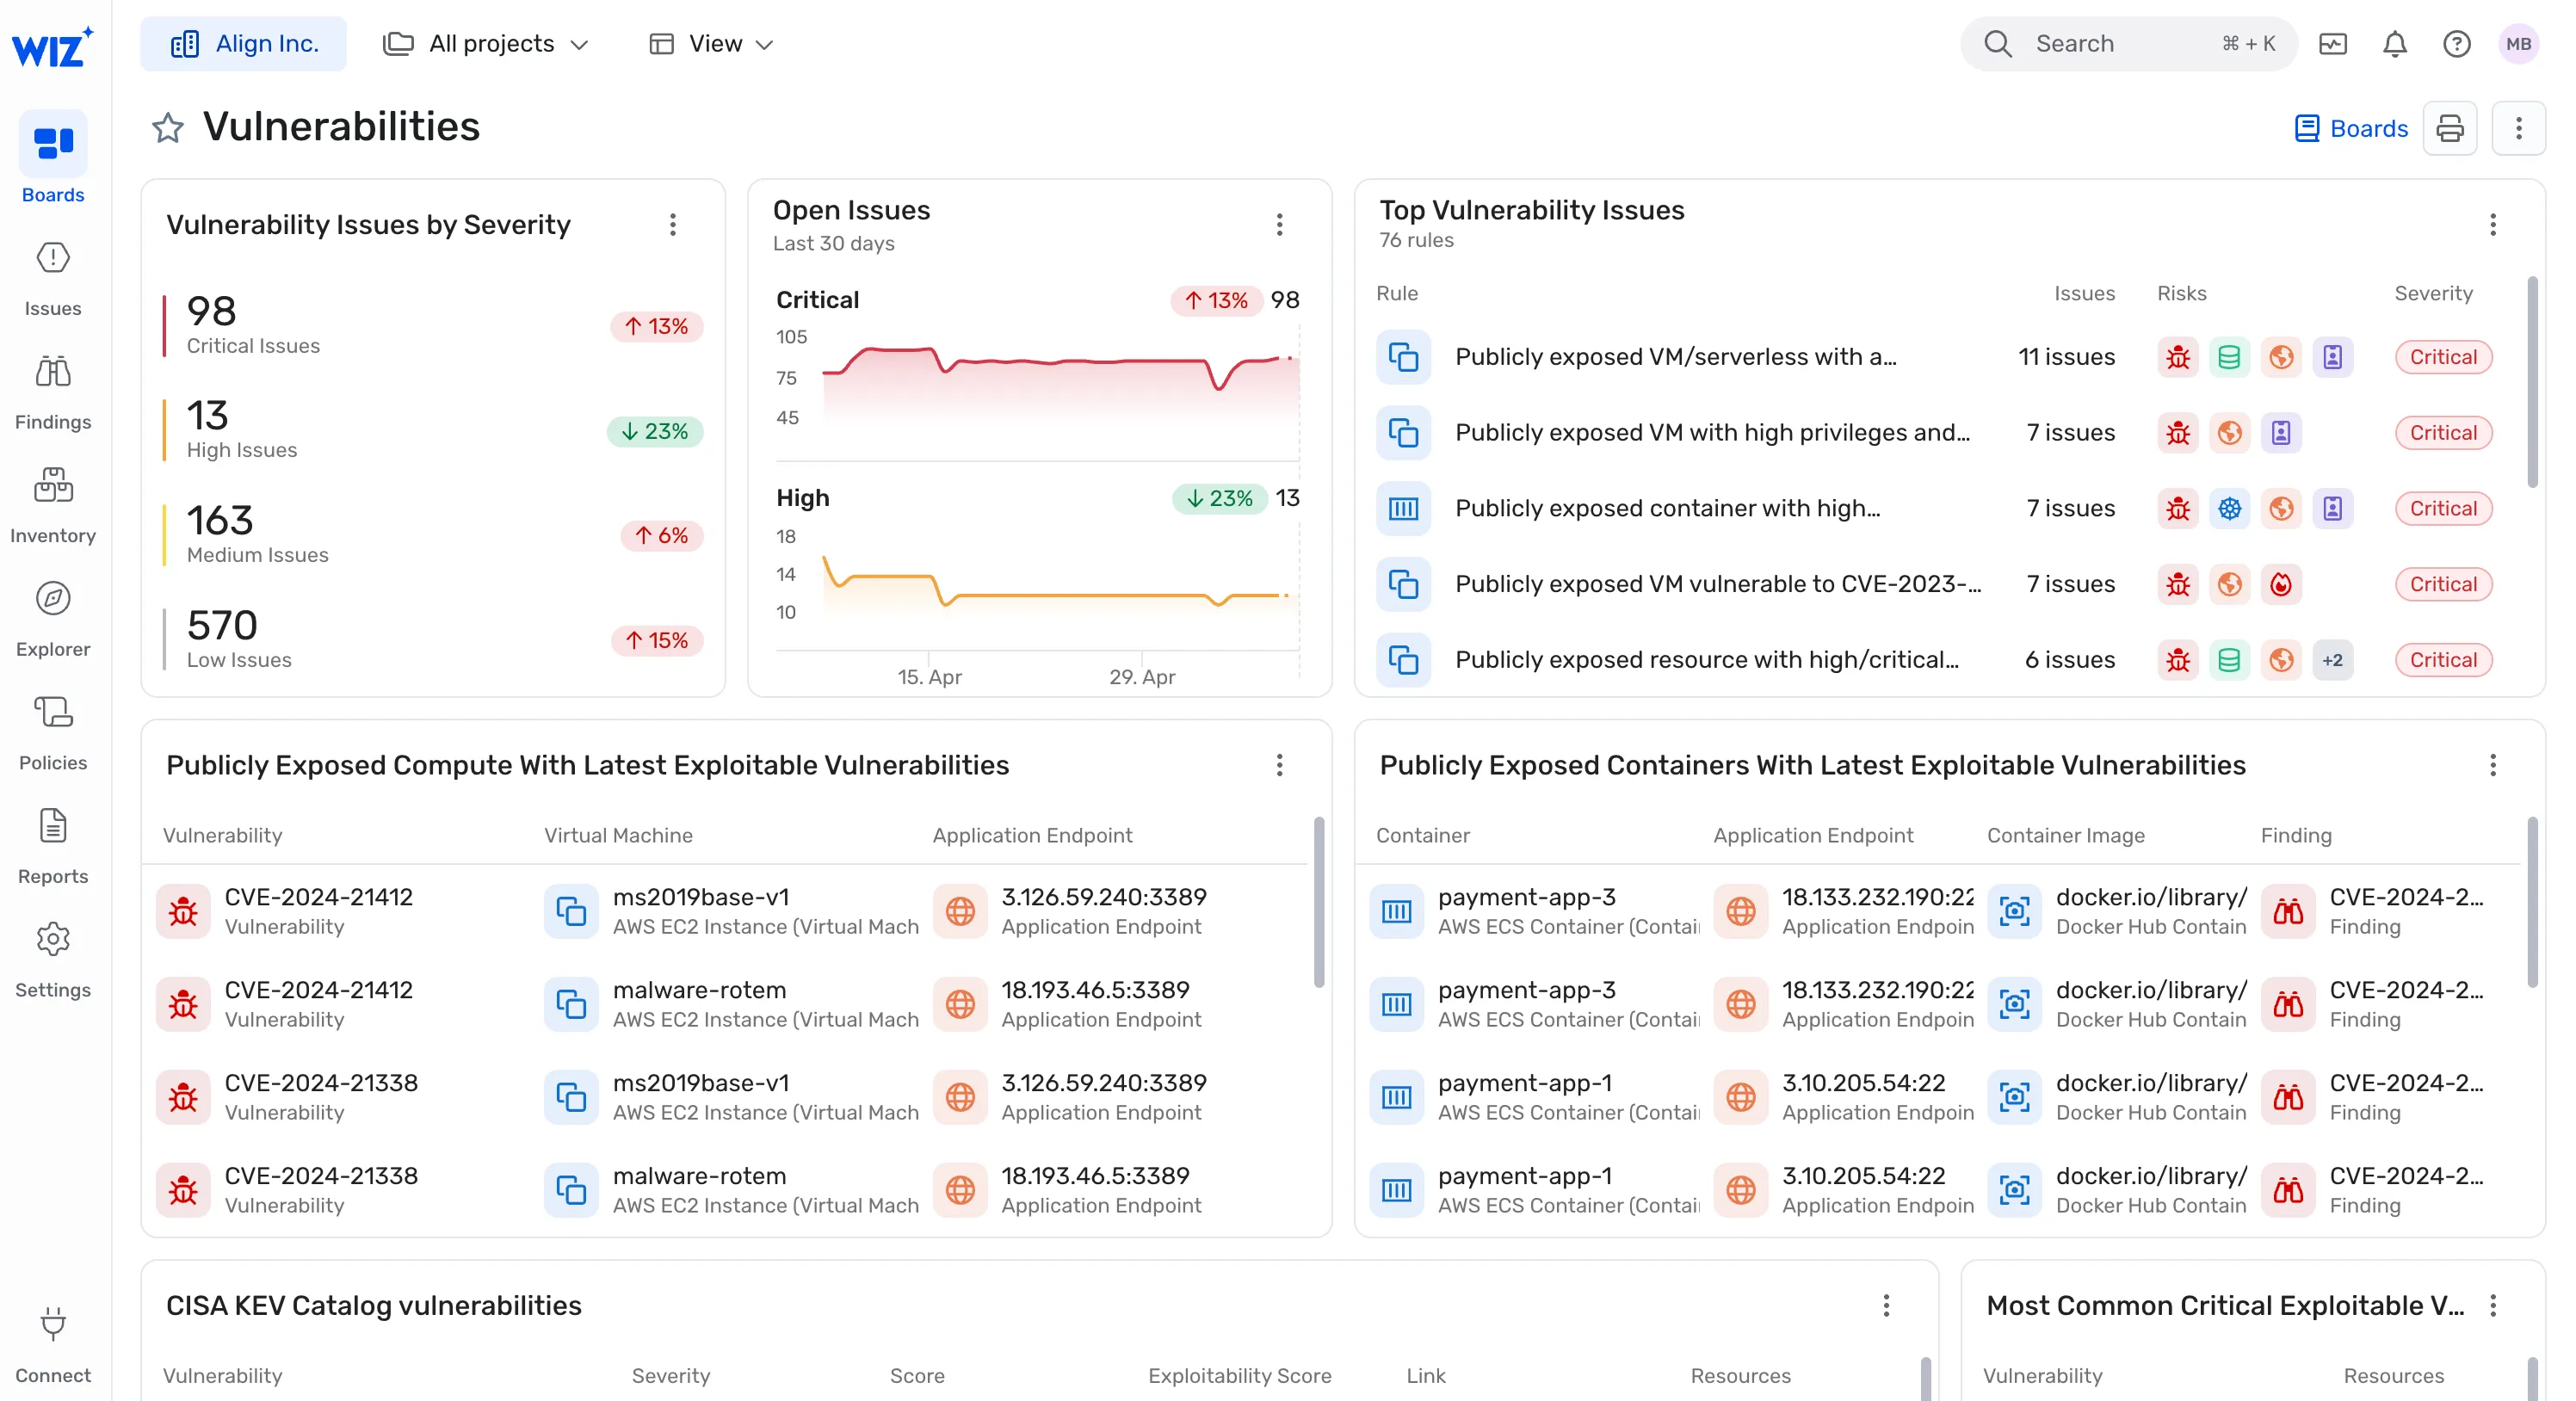Star the Vulnerabilities board as favorite
The image size is (2576, 1401).
(x=168, y=128)
